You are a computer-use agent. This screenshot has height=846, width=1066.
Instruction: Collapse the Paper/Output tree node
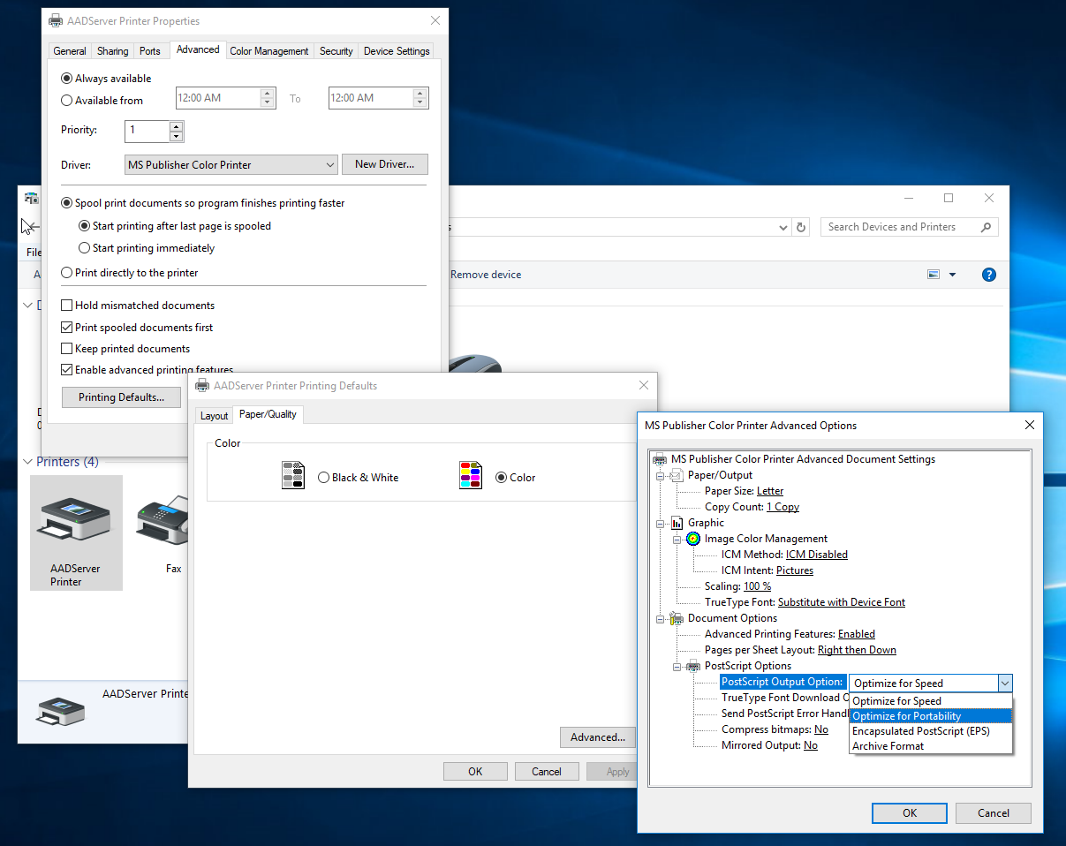[x=660, y=475]
